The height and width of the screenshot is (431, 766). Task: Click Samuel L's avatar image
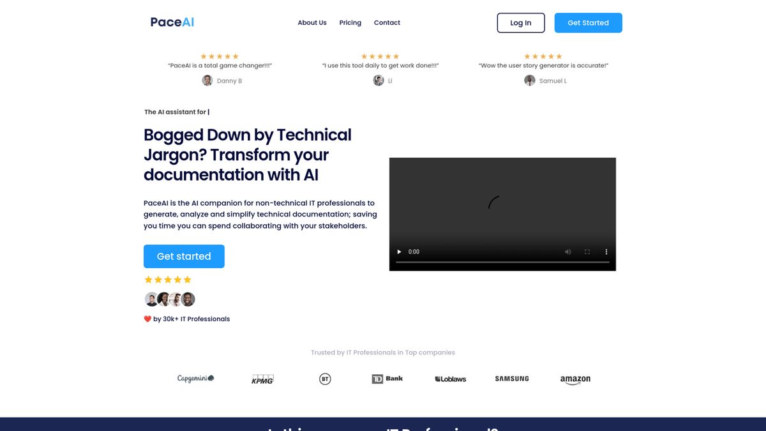pos(530,80)
